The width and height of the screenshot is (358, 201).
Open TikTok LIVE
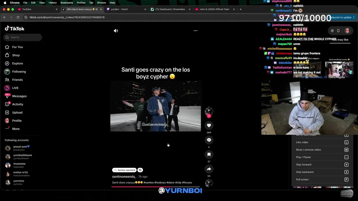[12, 88]
